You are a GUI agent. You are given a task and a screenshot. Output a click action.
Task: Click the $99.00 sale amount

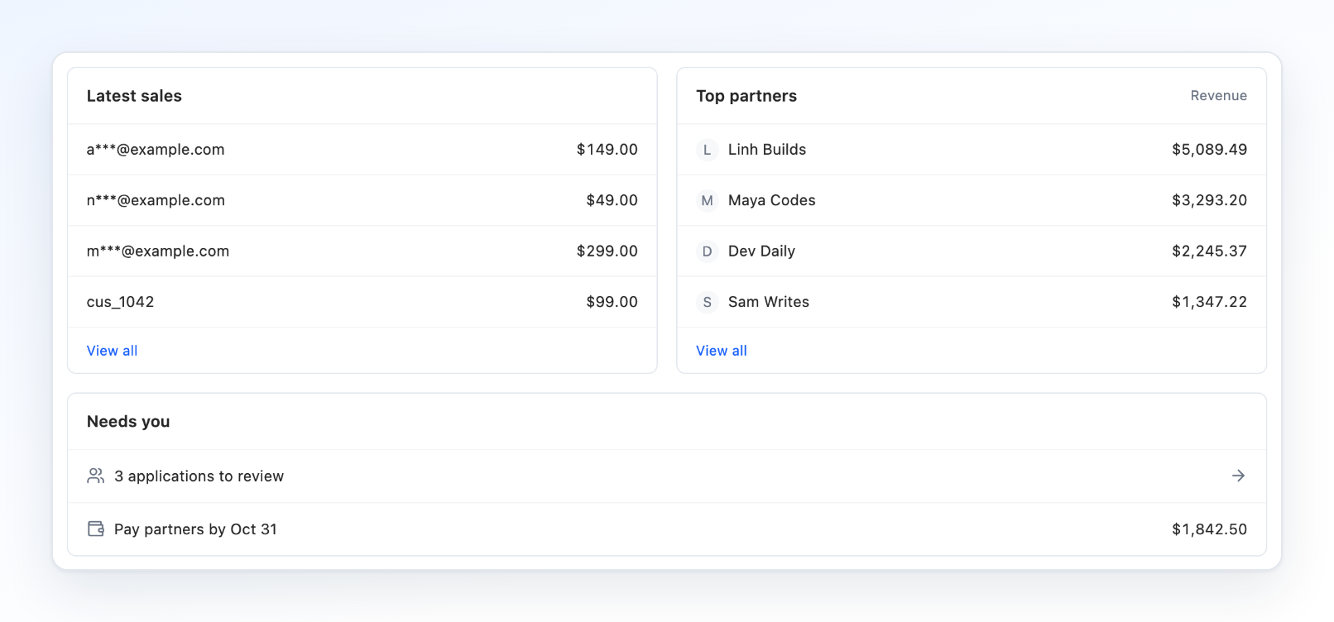pyautogui.click(x=612, y=302)
